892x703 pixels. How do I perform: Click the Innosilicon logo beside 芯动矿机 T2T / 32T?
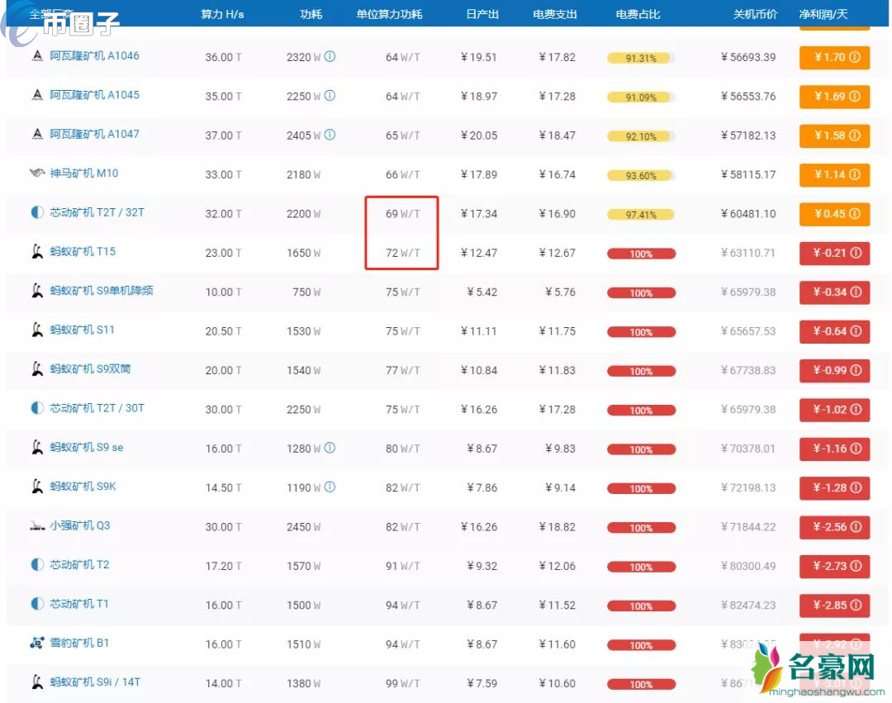click(x=37, y=212)
